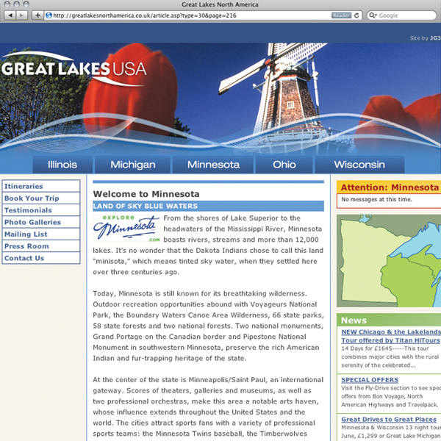Open the NEW Chicago & the Lakelands news link
The height and width of the screenshot is (441, 441).
point(391,336)
